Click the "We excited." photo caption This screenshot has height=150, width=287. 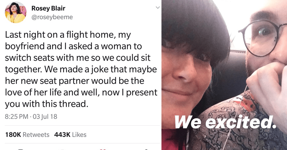click(225, 121)
